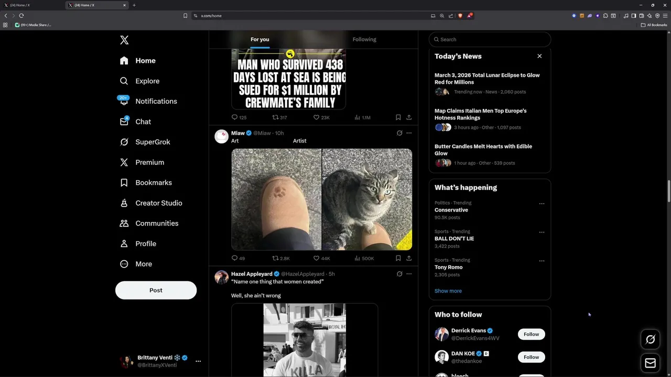Like Miaw's post with 44K likes
Image resolution: width=671 pixels, height=377 pixels.
pyautogui.click(x=316, y=258)
